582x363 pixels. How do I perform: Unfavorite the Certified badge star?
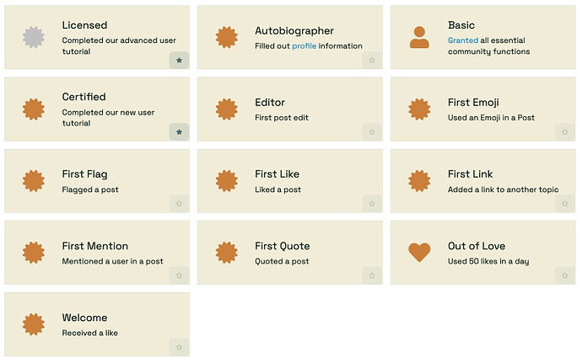point(180,132)
